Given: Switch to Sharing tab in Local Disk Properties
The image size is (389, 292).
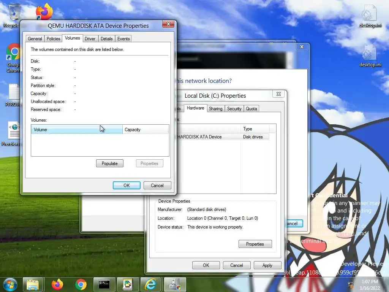Looking at the screenshot, I should [216, 109].
